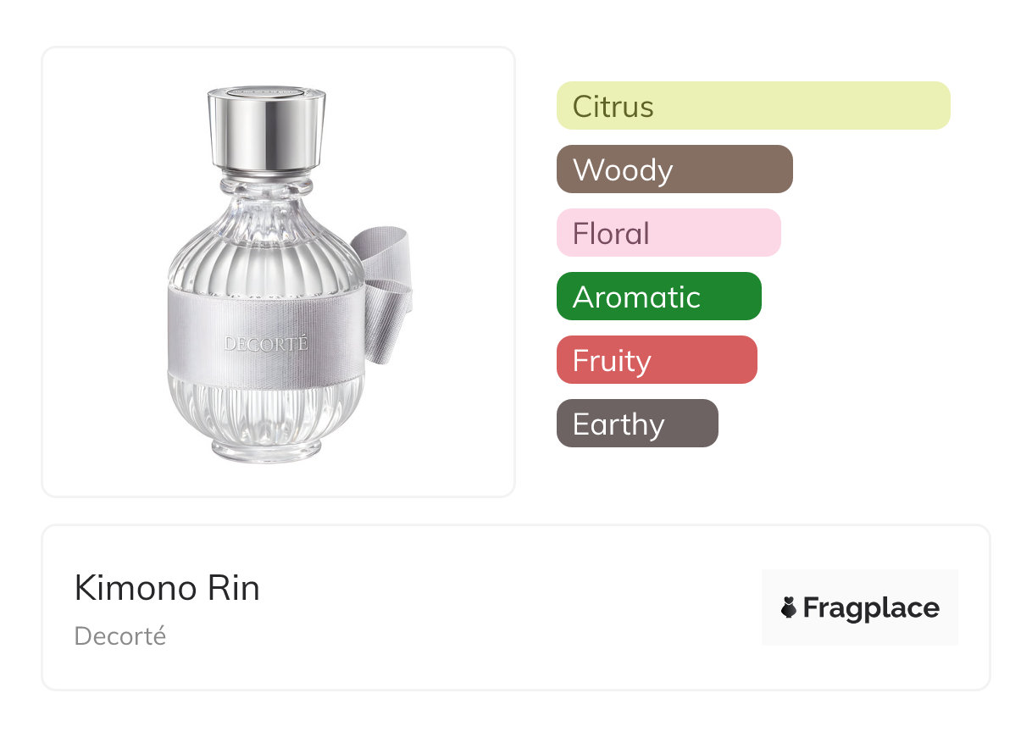The height and width of the screenshot is (732, 1032).
Task: Select the red Fruity accord bar
Action: tap(656, 360)
